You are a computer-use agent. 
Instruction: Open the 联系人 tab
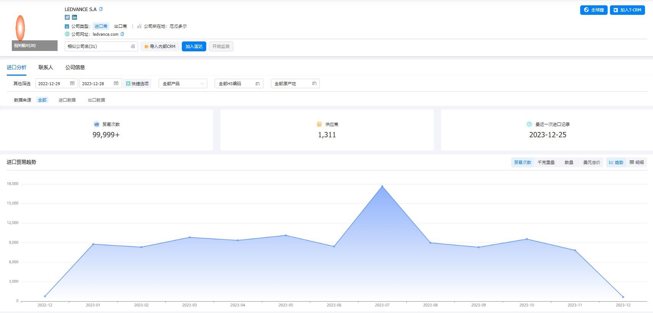[46, 67]
